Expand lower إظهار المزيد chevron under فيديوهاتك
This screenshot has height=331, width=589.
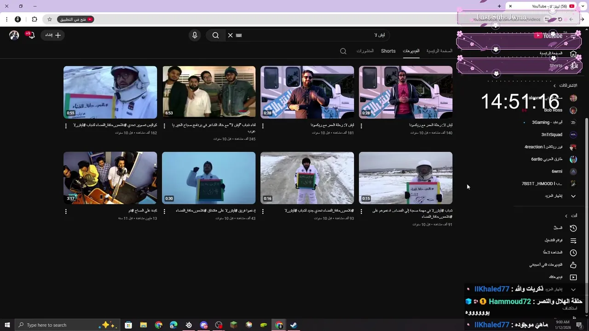point(573,290)
